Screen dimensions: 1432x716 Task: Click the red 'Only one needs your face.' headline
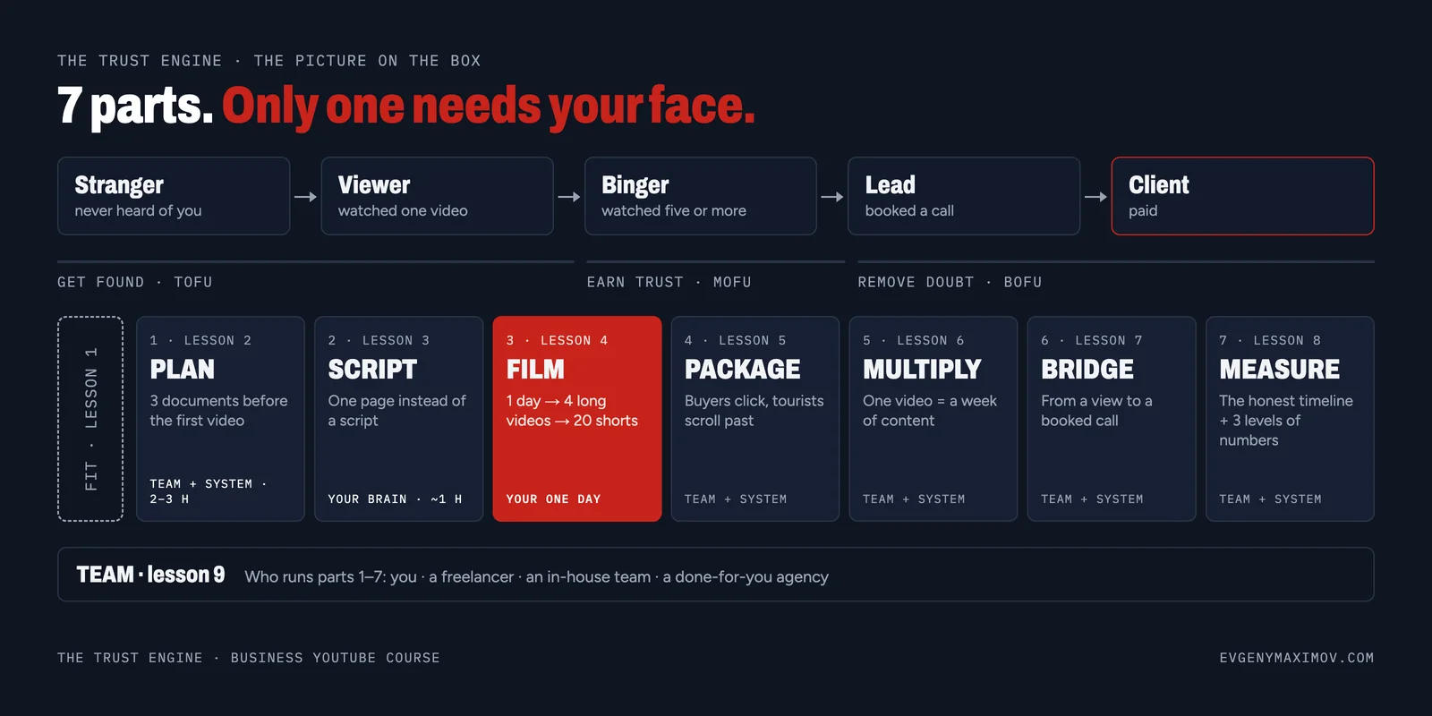(489, 106)
